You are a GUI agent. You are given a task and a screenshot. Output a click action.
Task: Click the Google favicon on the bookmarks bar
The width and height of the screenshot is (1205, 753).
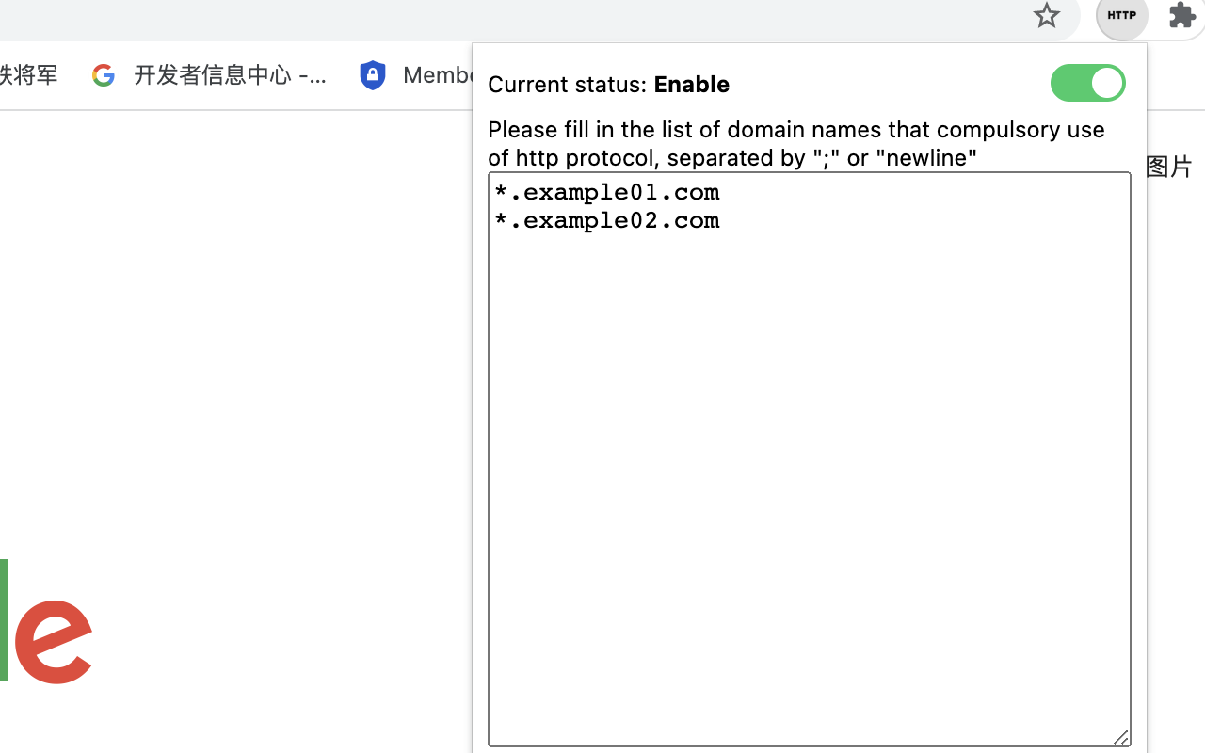pyautogui.click(x=104, y=74)
